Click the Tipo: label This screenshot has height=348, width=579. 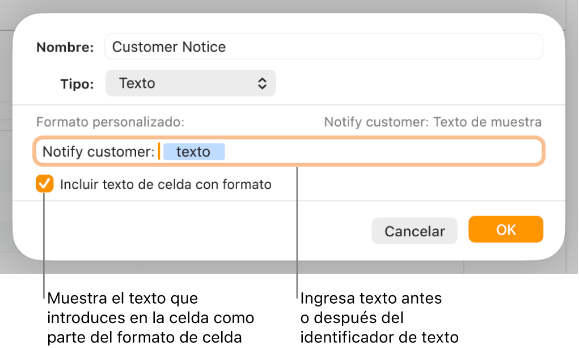(77, 83)
